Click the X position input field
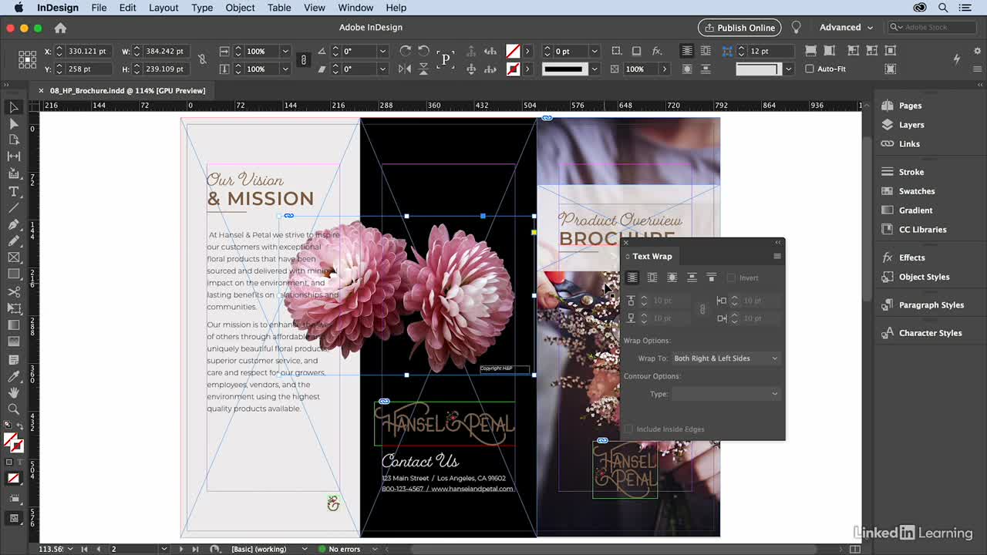987x555 pixels. 88,51
